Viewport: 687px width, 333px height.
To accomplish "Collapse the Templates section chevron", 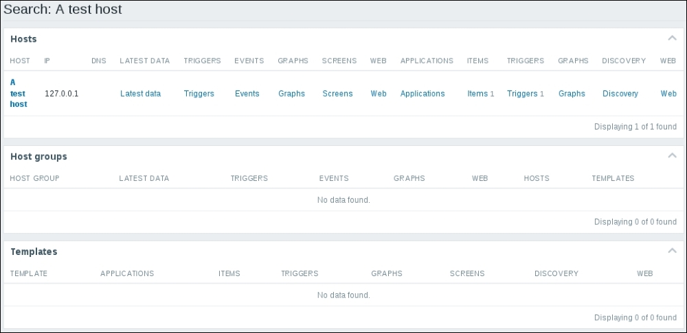I will pos(672,251).
